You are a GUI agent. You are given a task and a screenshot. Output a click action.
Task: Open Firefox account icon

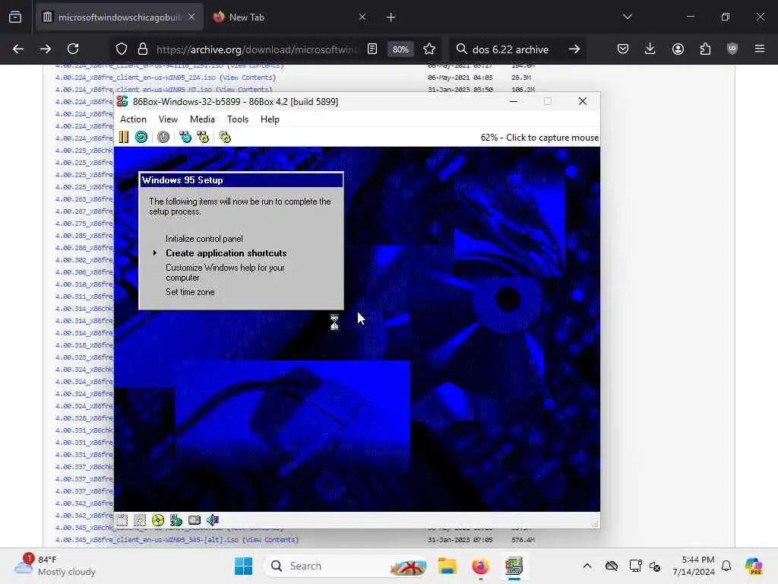[678, 49]
